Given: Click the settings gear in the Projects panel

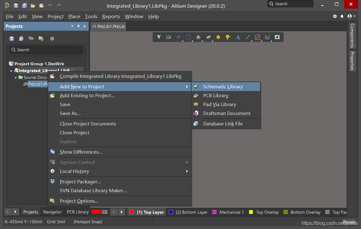Looking at the screenshot, I should pos(52,39).
